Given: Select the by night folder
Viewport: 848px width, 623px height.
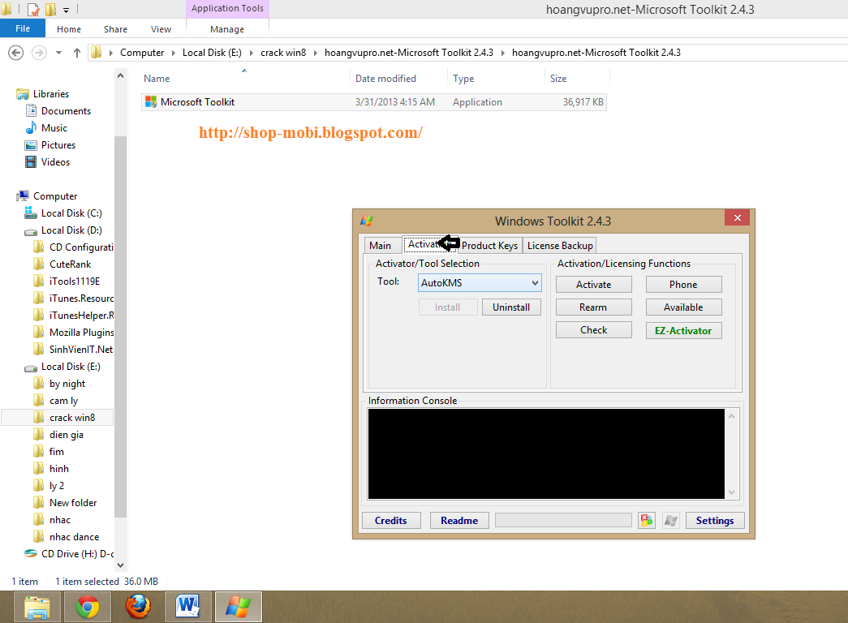Looking at the screenshot, I should point(67,384).
